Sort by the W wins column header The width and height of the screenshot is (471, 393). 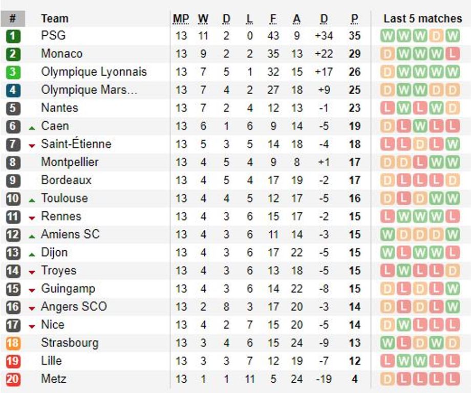pos(203,18)
